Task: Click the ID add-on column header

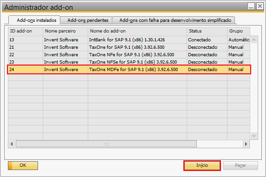Action: (x=26, y=31)
